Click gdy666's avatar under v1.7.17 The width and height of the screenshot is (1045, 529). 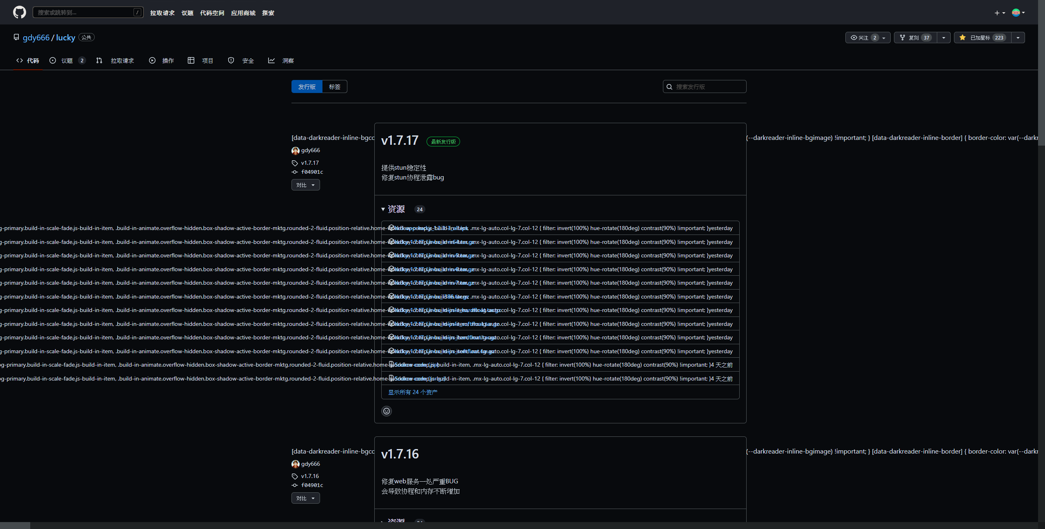tap(295, 151)
